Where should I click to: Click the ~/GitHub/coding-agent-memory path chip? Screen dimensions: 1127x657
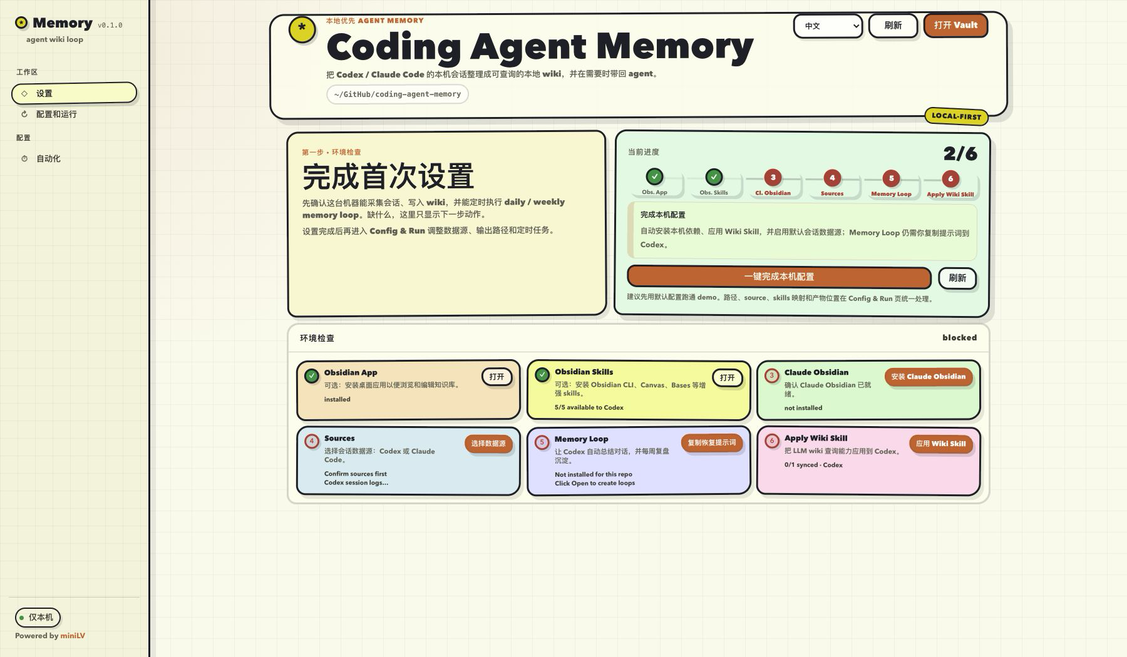pos(398,94)
